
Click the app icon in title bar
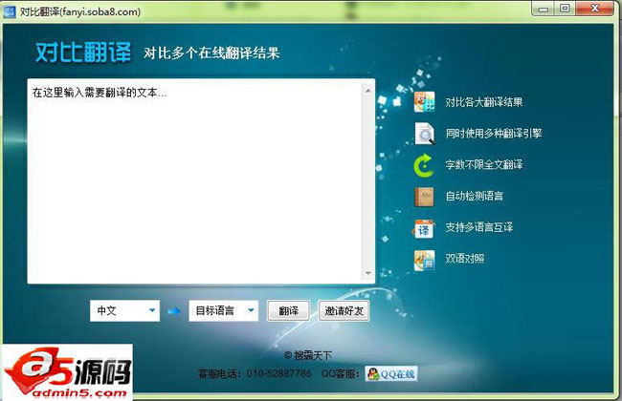[10, 11]
